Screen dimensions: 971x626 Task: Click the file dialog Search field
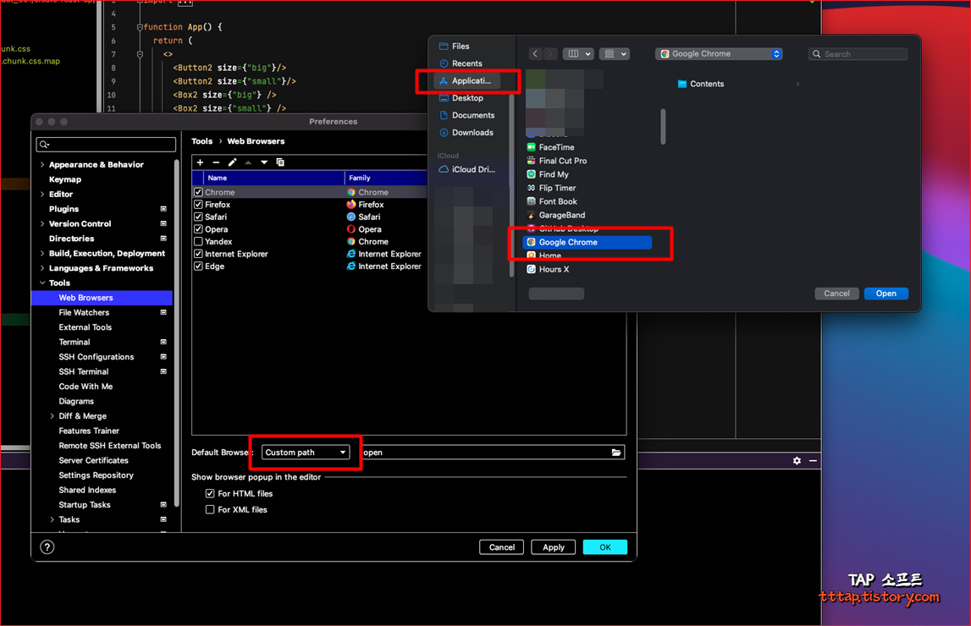click(858, 54)
